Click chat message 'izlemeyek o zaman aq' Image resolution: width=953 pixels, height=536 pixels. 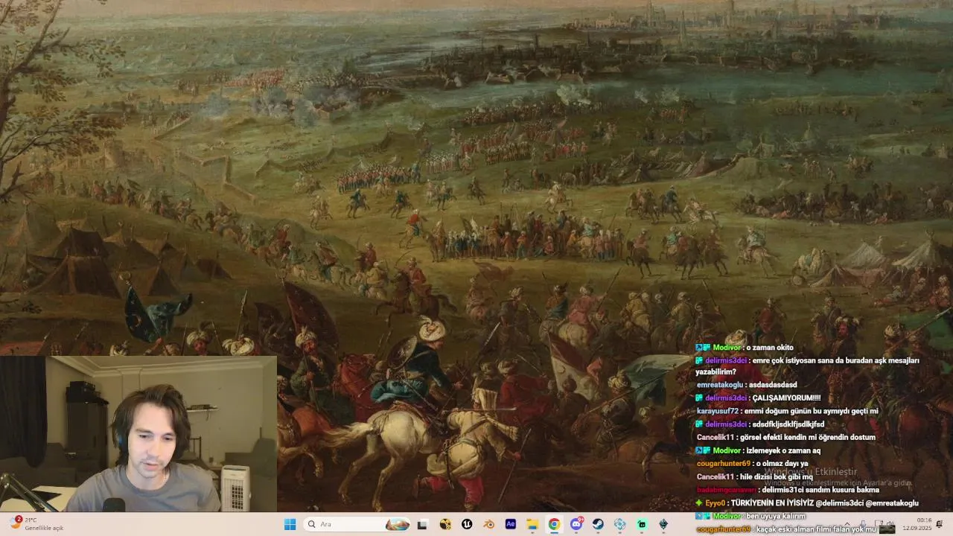pos(785,451)
